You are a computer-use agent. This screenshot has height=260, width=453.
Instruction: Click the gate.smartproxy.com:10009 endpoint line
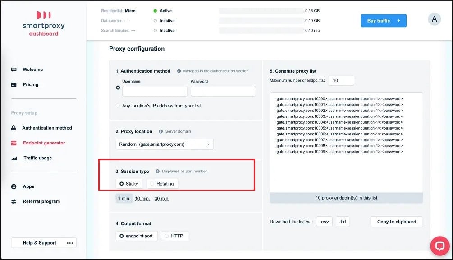click(339, 152)
